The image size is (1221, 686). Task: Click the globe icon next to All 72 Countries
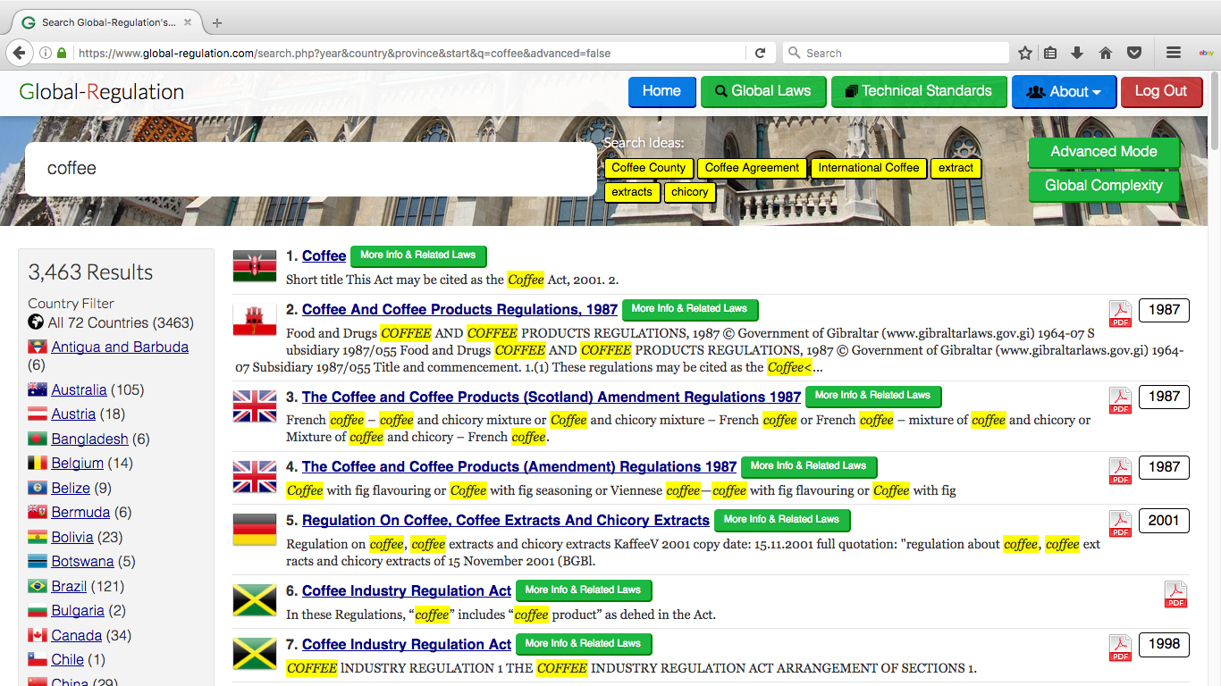(36, 322)
